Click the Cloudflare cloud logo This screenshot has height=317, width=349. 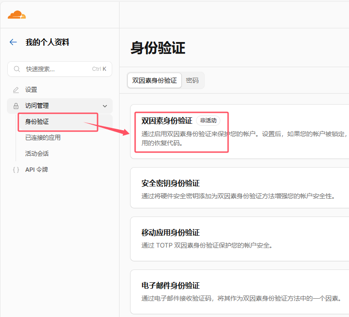16,15
